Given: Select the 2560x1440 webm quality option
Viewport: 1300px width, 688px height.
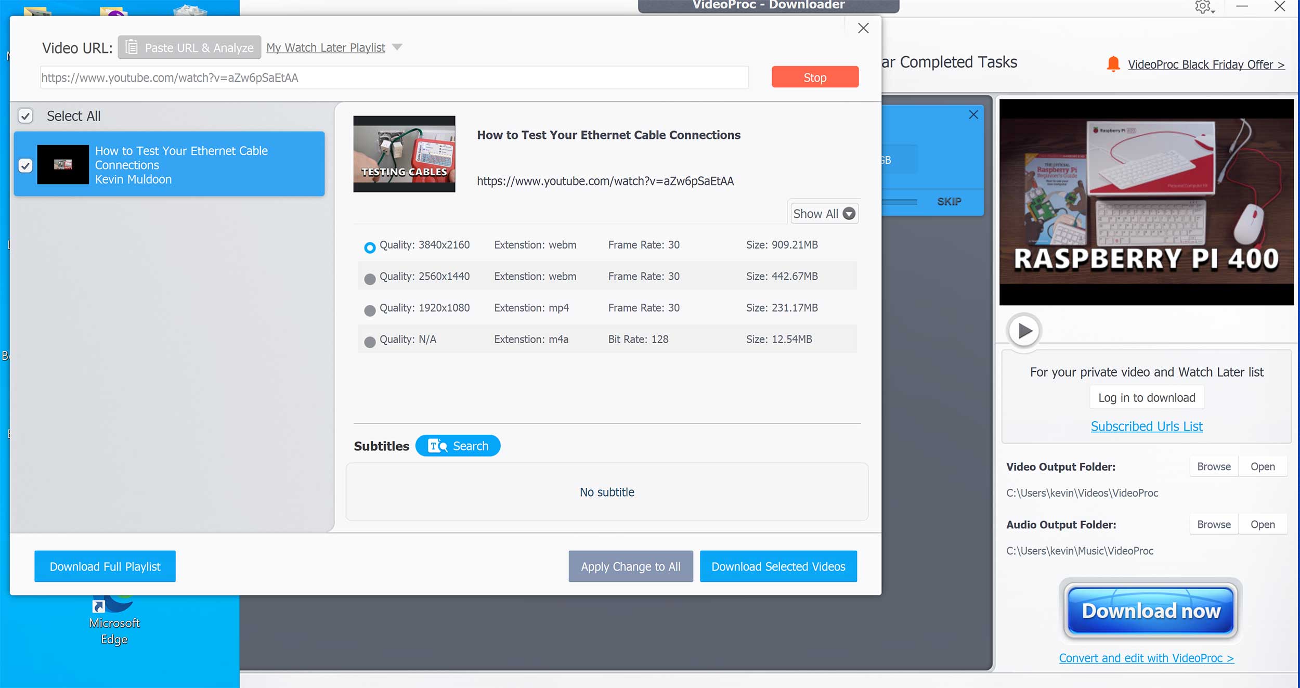Looking at the screenshot, I should tap(370, 279).
